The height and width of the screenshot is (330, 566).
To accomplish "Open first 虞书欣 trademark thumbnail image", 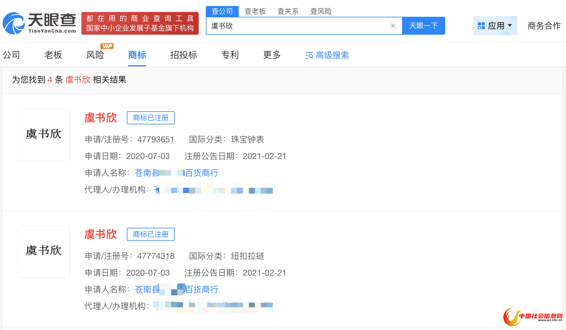I will pos(44,135).
